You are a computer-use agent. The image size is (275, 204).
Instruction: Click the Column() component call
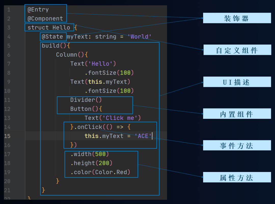pos(70,55)
